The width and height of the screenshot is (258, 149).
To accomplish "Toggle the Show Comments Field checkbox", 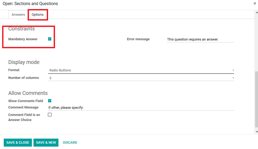I will pos(50,101).
